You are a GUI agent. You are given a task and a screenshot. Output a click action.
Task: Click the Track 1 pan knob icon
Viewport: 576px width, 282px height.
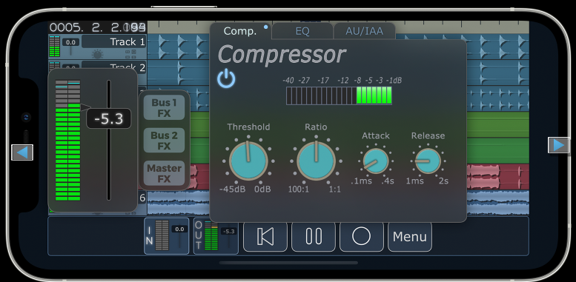point(97,55)
